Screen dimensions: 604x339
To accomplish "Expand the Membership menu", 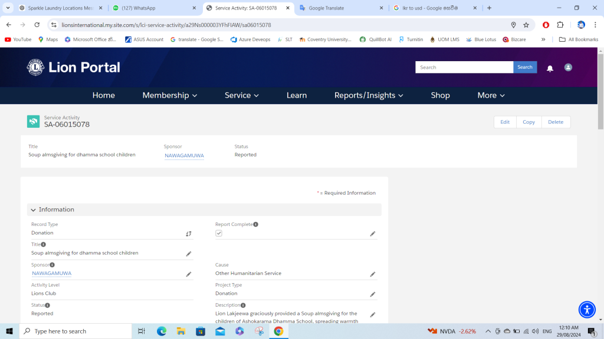I will coord(170,95).
